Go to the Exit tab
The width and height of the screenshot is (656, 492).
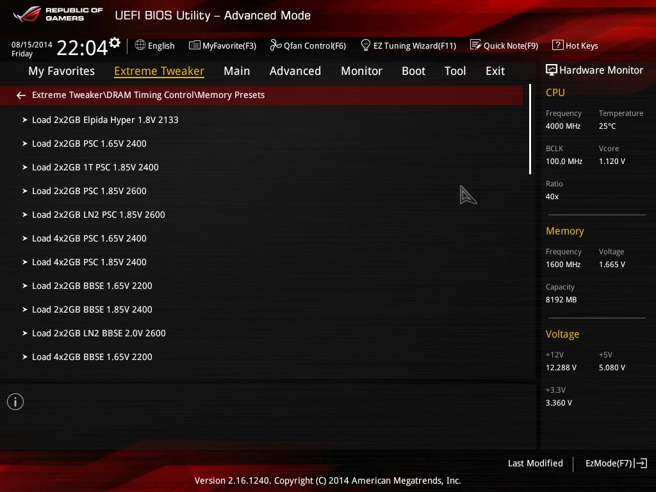point(495,71)
